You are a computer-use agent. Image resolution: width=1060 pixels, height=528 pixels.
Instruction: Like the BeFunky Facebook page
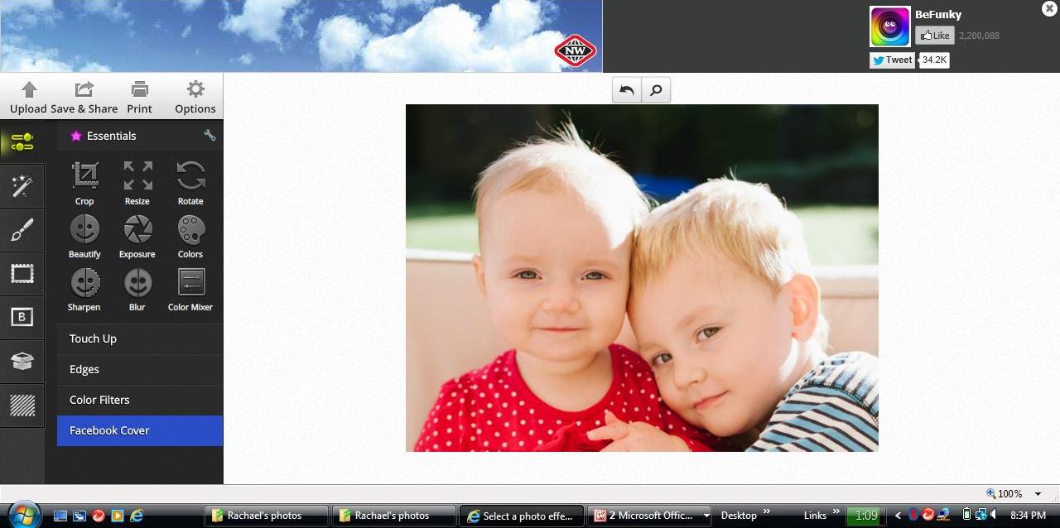coord(934,35)
